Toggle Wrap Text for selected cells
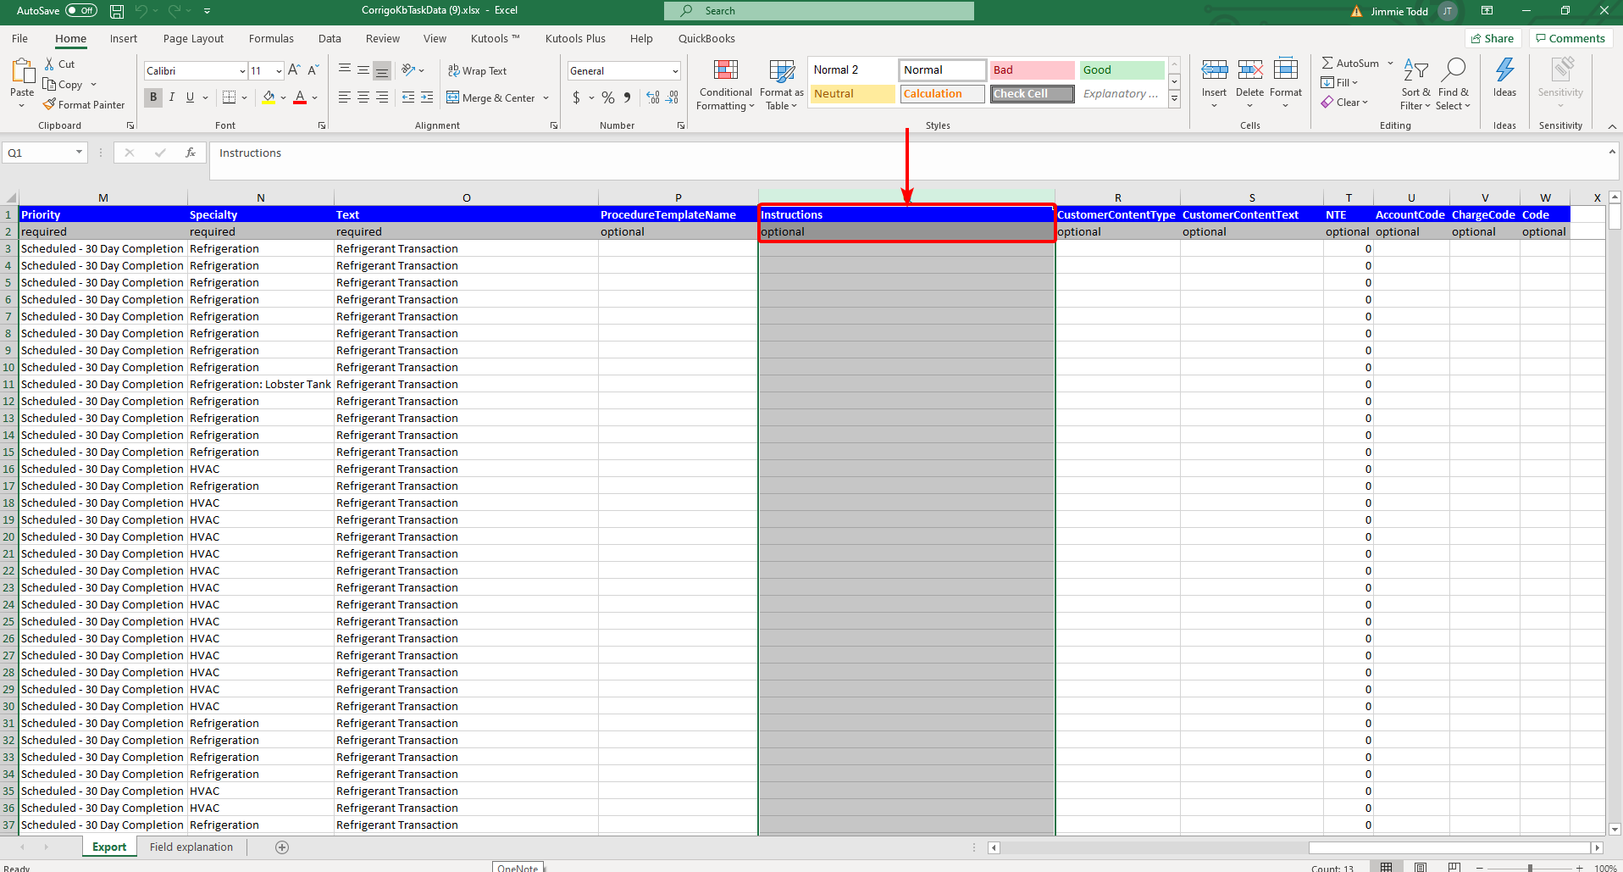Image resolution: width=1623 pixels, height=872 pixels. tap(477, 71)
